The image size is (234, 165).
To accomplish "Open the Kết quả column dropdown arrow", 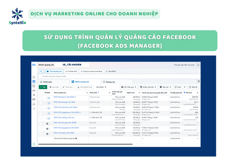I will [x=197, y=93].
